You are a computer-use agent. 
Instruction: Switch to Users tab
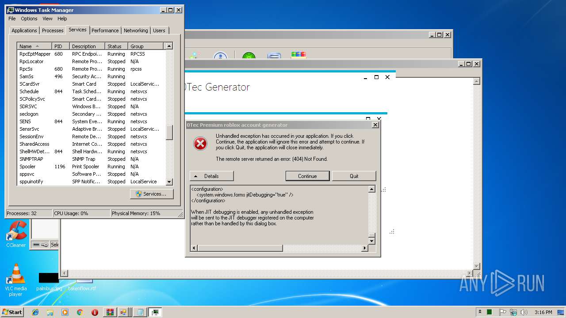coord(159,30)
